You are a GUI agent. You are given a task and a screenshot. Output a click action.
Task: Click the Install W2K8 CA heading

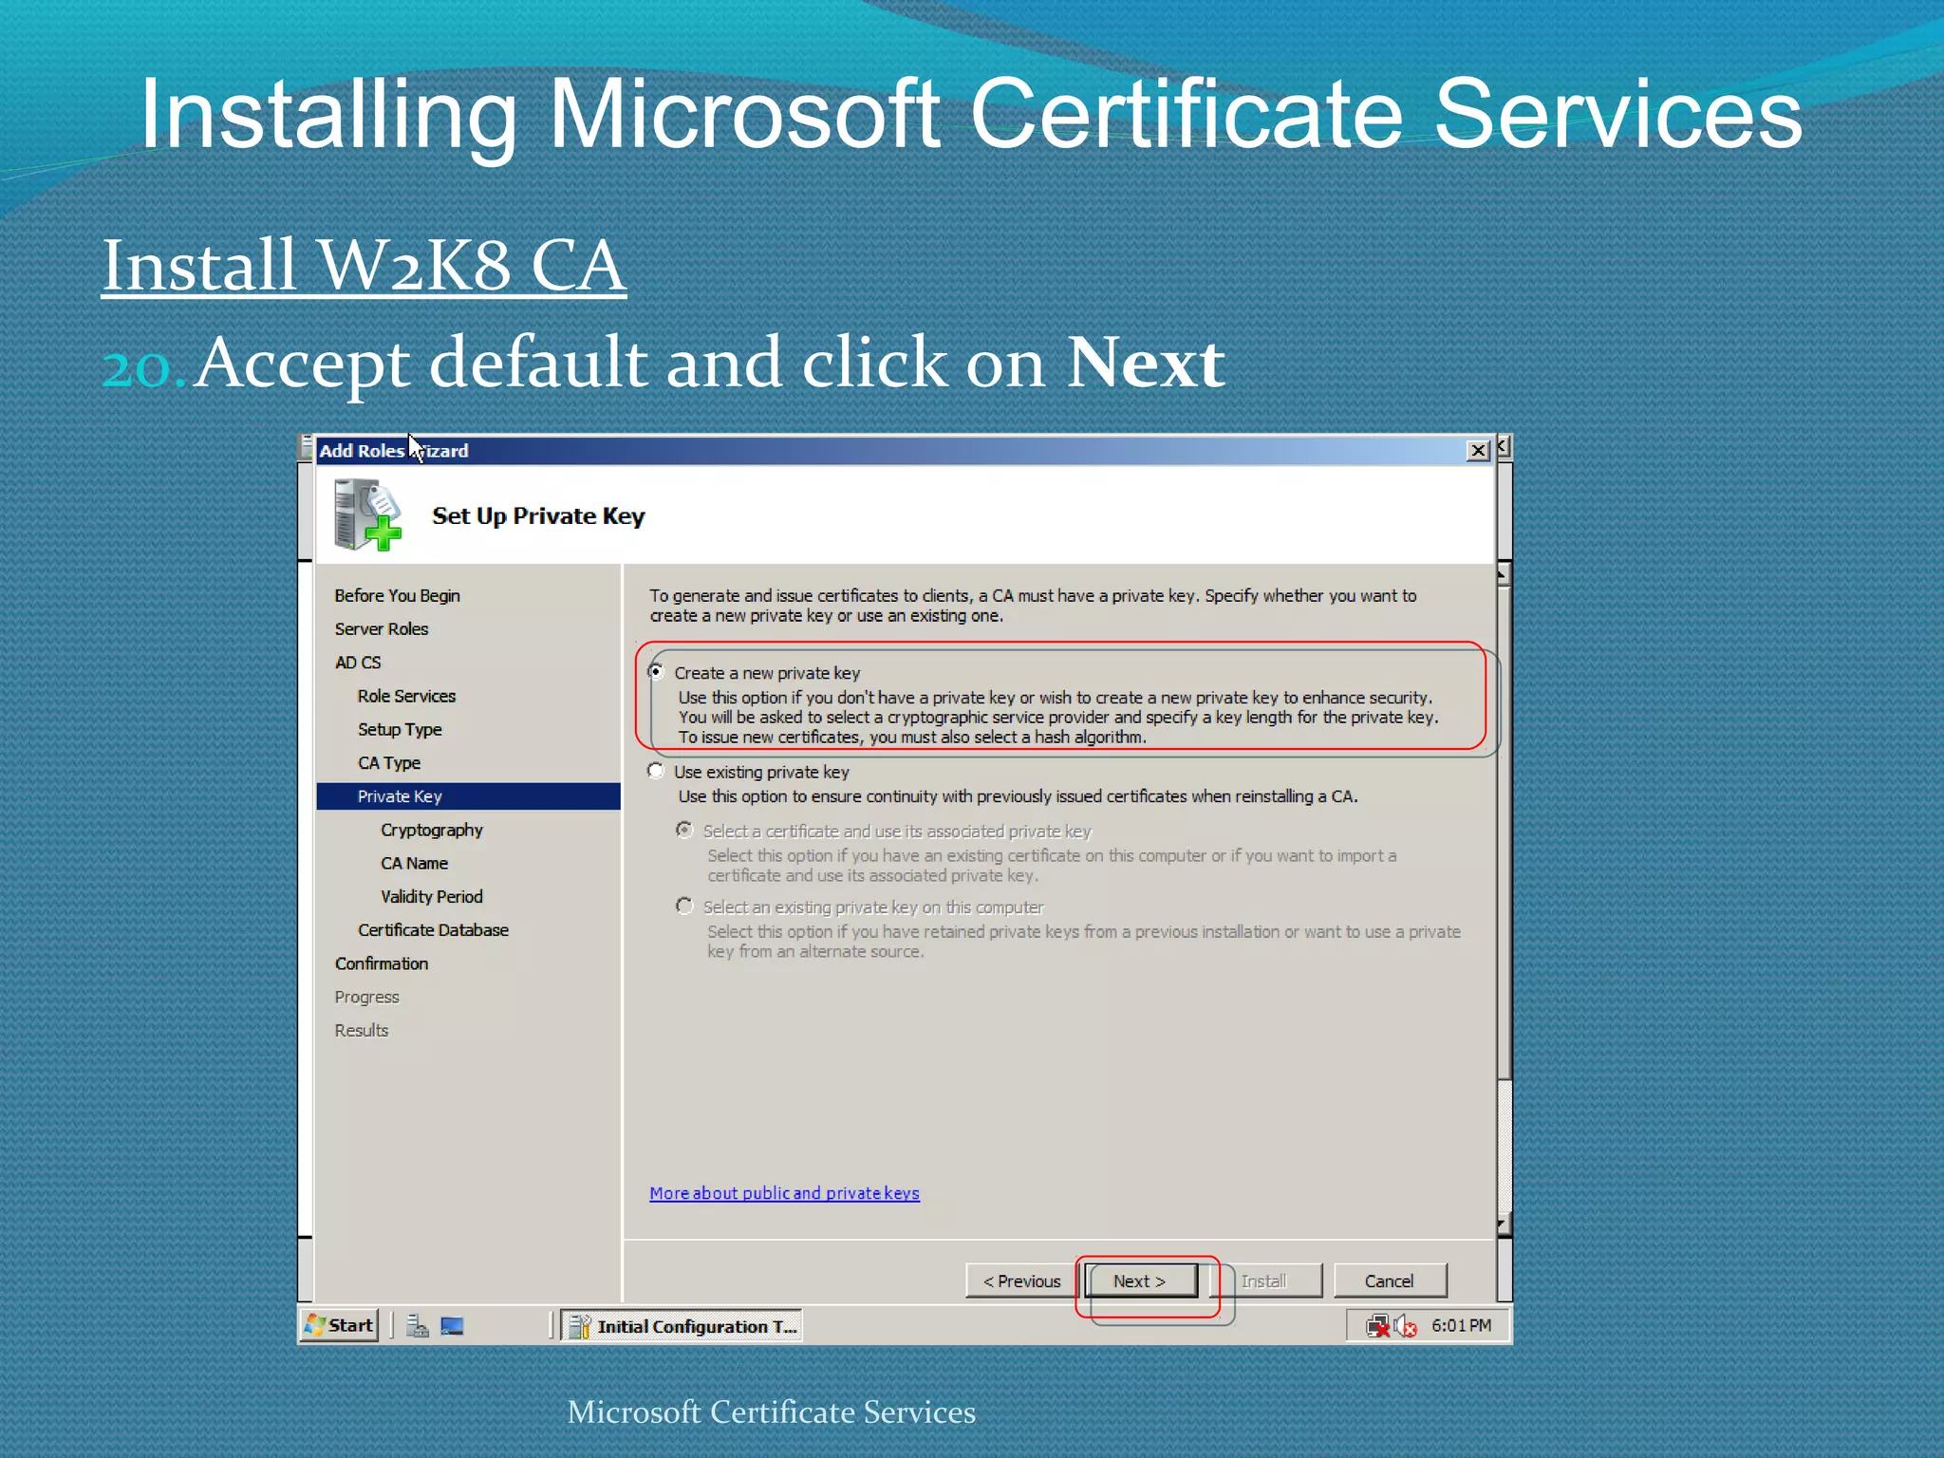364,264
